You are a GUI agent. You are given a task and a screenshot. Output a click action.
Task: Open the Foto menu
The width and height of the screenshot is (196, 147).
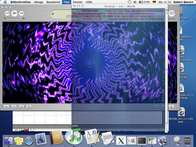pos(67,2)
